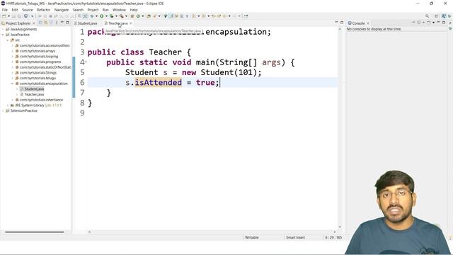Click the Minimize Console view icon
Screen dimensions: 453x255
(x=438, y=22)
